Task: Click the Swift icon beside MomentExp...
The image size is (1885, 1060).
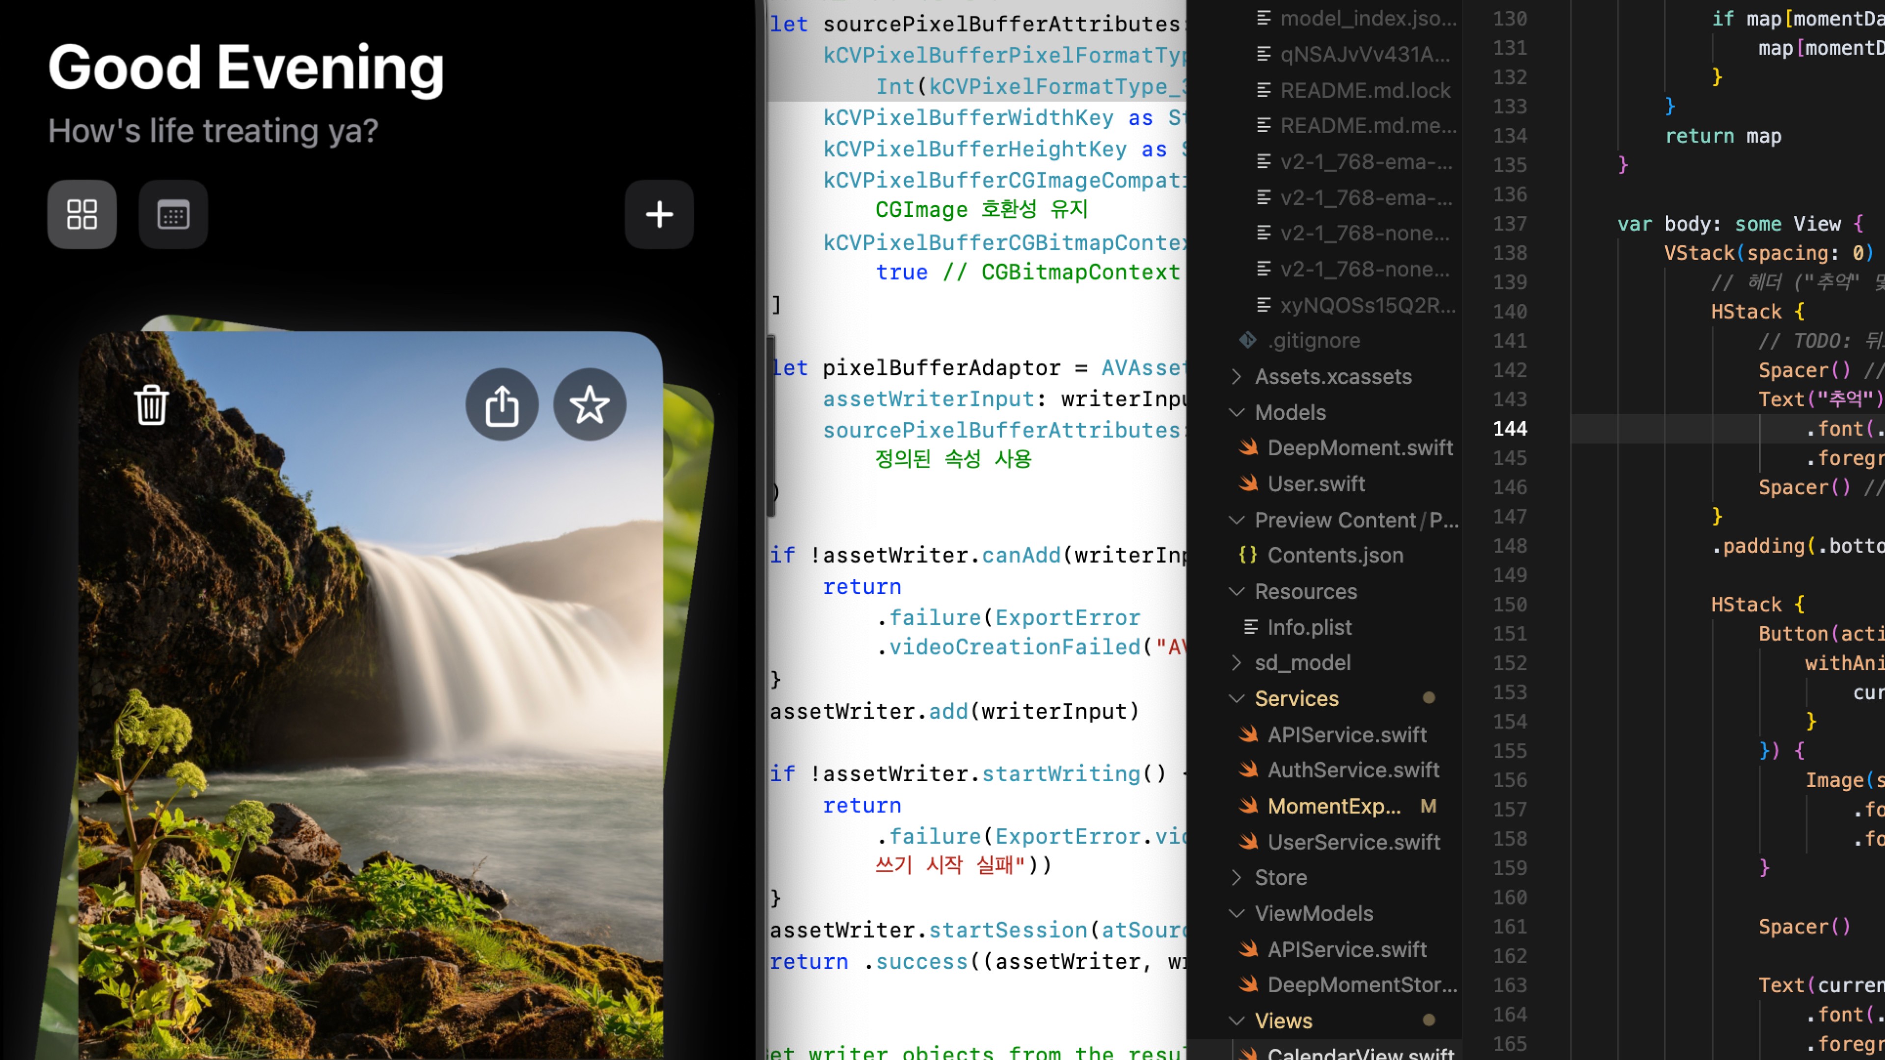Action: (1248, 806)
